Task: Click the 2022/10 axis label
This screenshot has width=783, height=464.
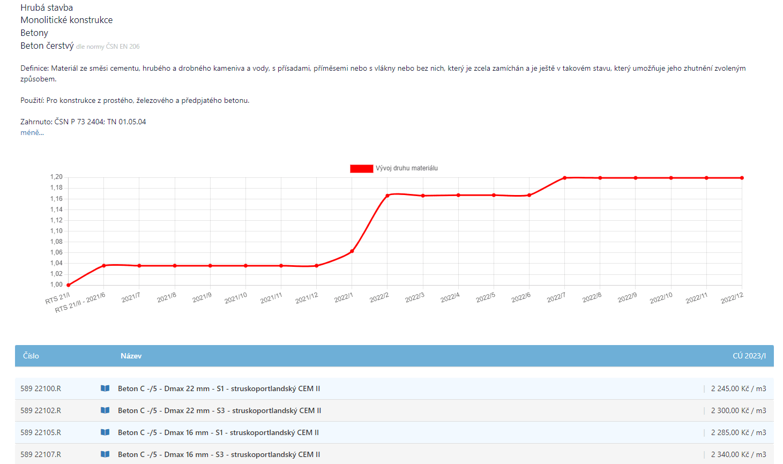Action: pos(661,298)
